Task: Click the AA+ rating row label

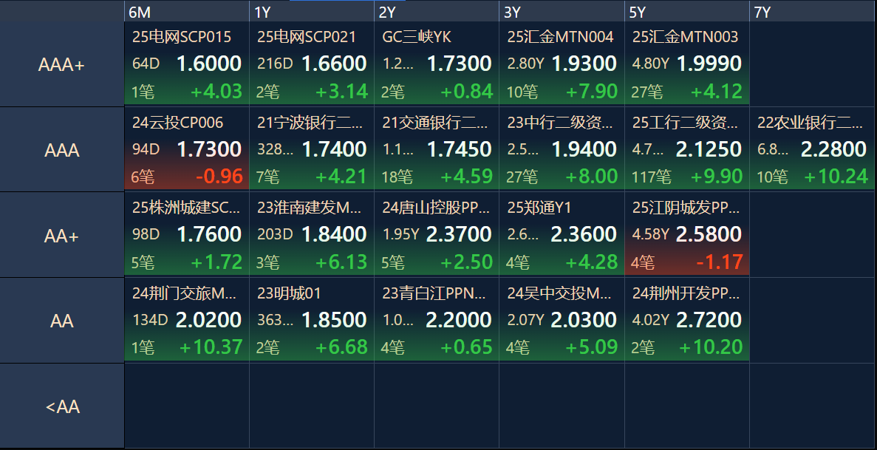Action: pyautogui.click(x=61, y=236)
